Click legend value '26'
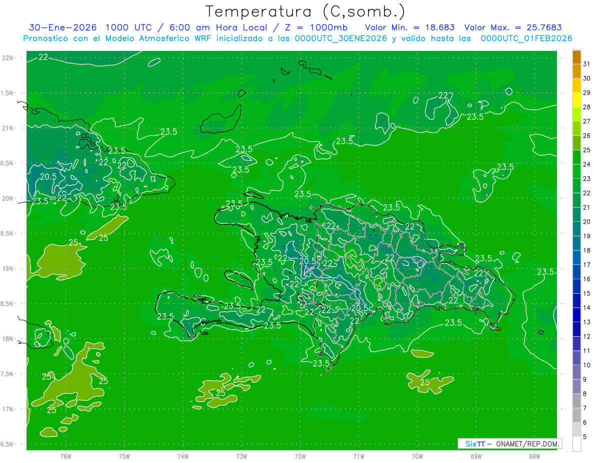 (587, 136)
